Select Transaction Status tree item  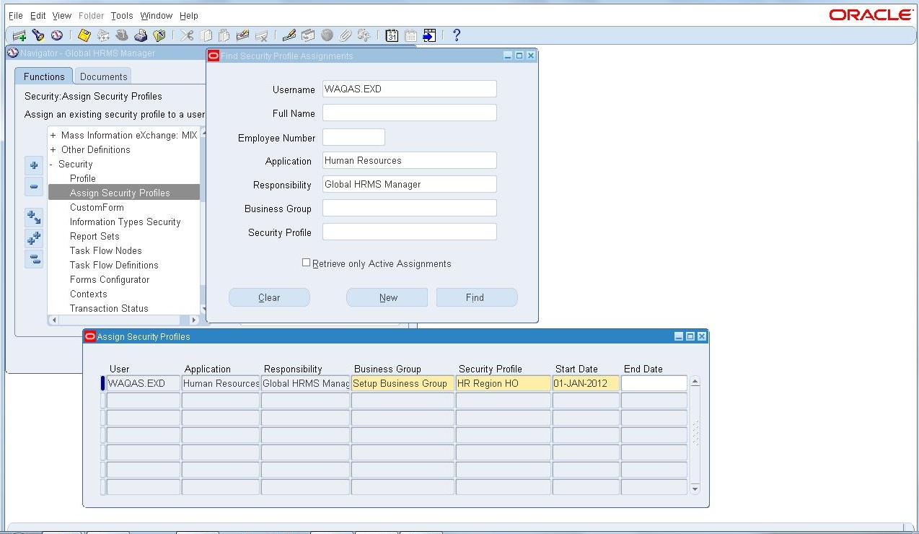109,308
